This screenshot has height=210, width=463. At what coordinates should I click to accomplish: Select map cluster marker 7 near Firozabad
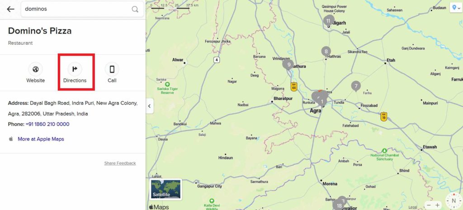(356, 86)
